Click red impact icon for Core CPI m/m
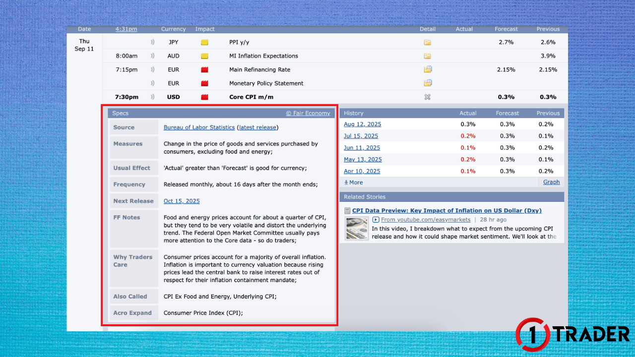Viewport: 635px width, 357px height. click(x=204, y=97)
